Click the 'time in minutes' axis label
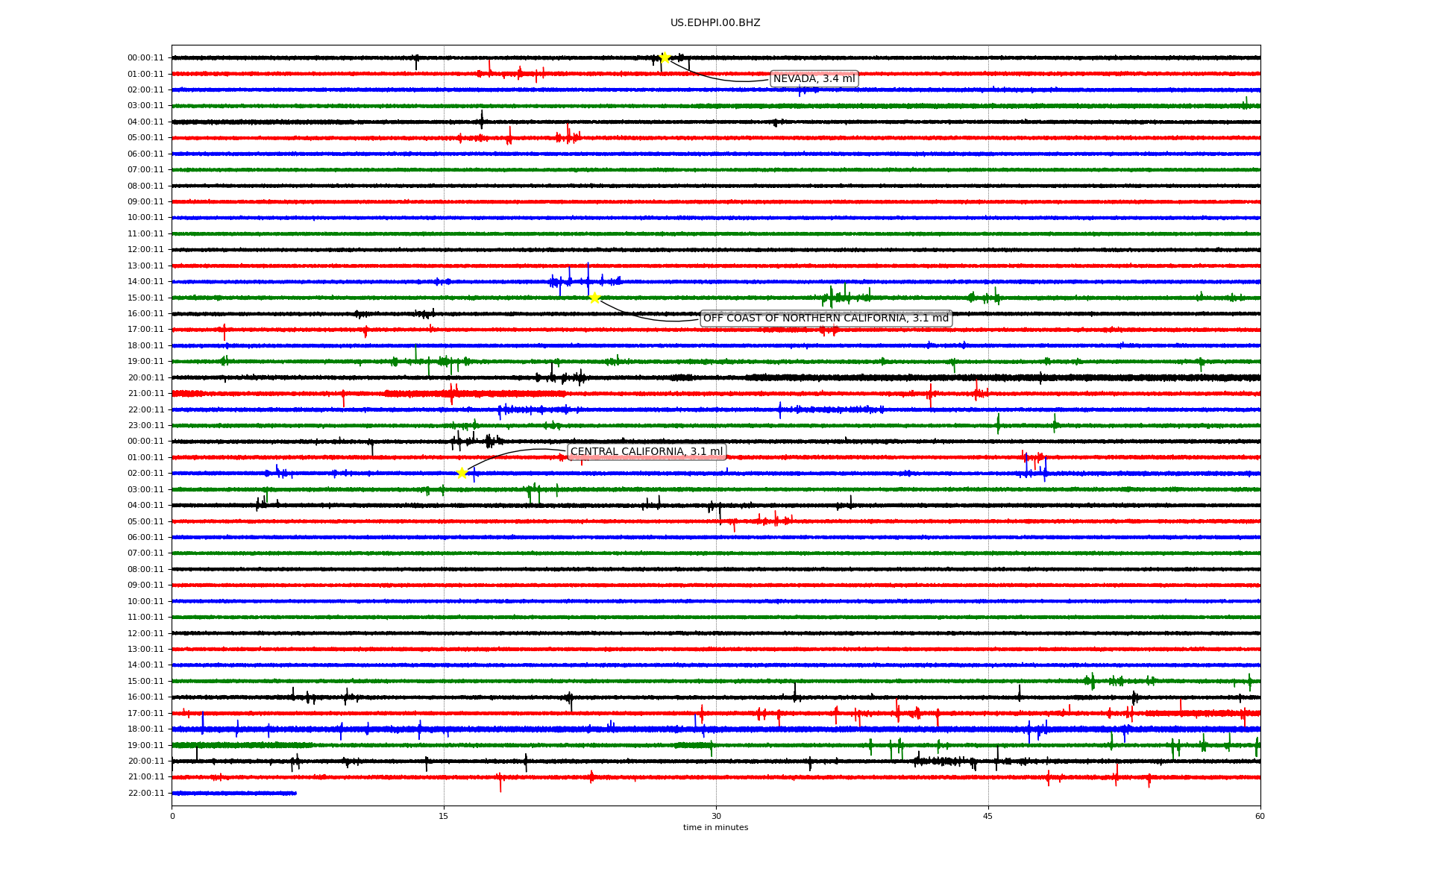Image resolution: width=1432 pixels, height=895 pixels. coord(715,827)
